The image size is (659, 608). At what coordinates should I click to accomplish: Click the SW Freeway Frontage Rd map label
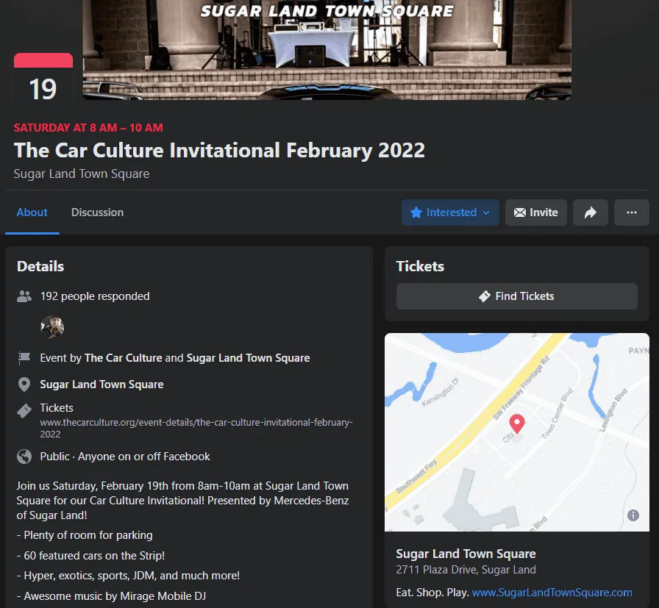coord(521,388)
